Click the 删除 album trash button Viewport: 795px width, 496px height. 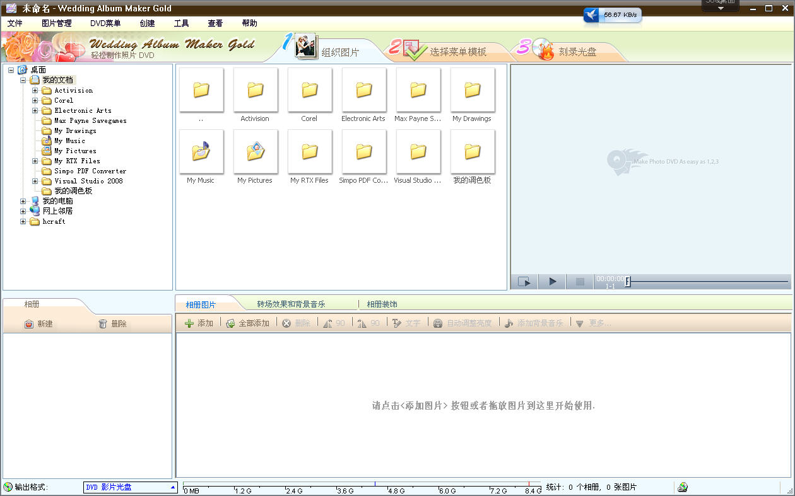112,324
